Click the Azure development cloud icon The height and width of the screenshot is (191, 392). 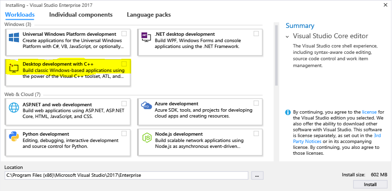click(x=146, y=105)
